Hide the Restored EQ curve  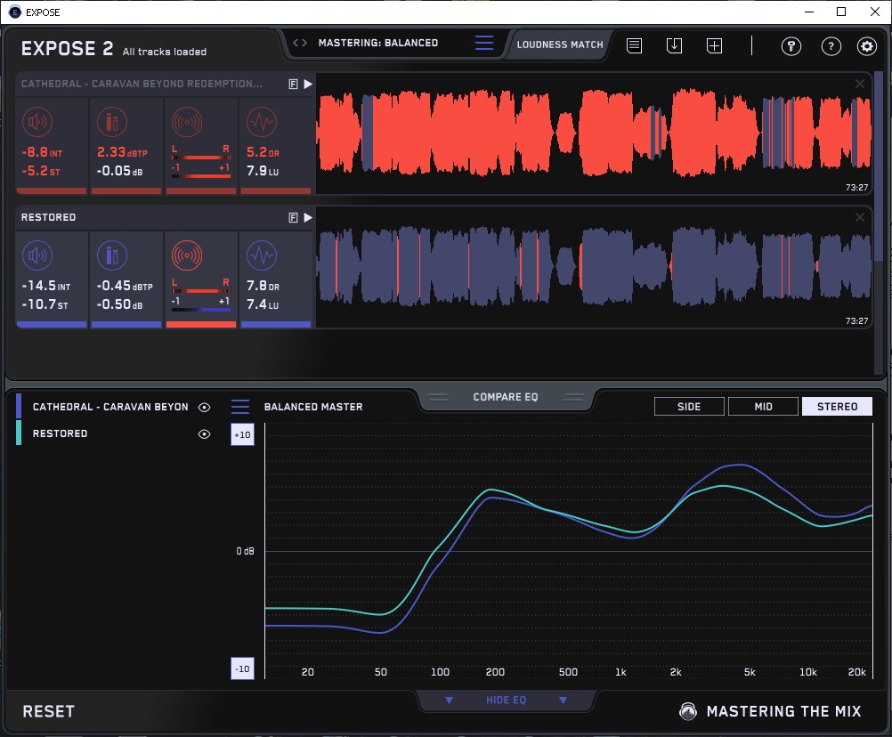click(205, 433)
